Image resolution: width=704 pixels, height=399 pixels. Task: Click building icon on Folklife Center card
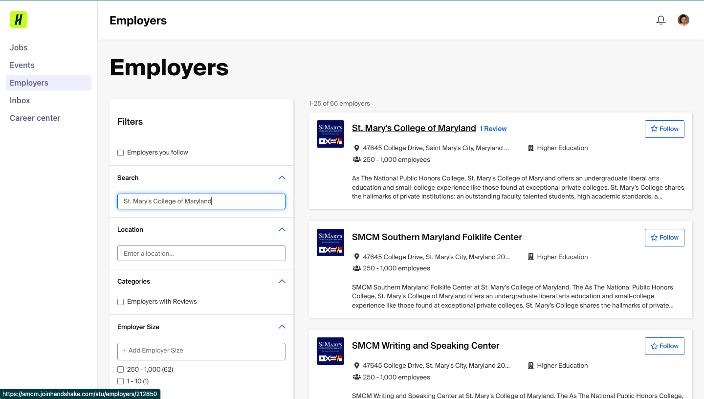(531, 257)
